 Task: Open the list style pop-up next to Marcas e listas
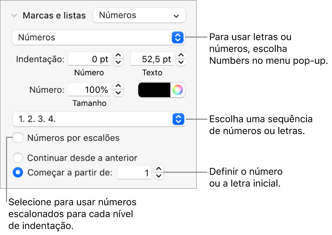[139, 15]
